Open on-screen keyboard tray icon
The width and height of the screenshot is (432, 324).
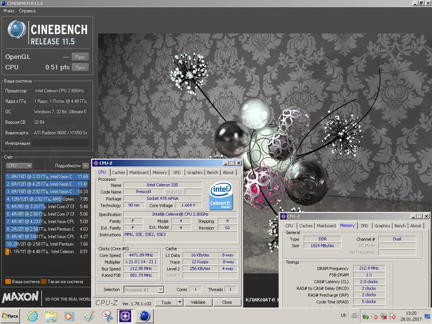(354, 316)
